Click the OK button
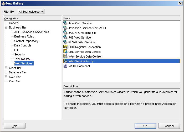The image size is (184, 132). tap(145, 126)
